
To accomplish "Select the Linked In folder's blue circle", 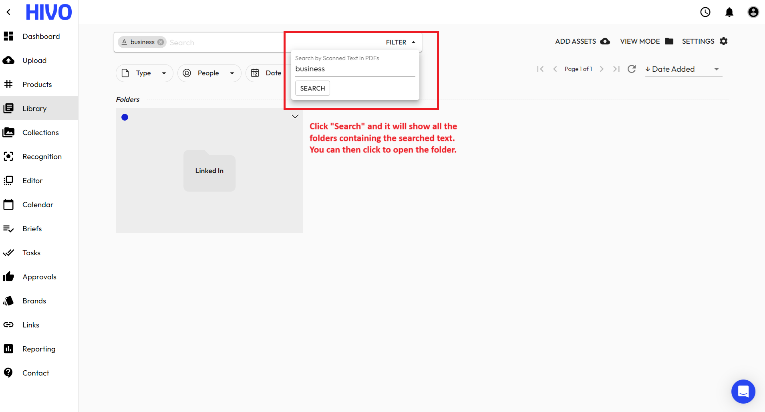I will [125, 117].
